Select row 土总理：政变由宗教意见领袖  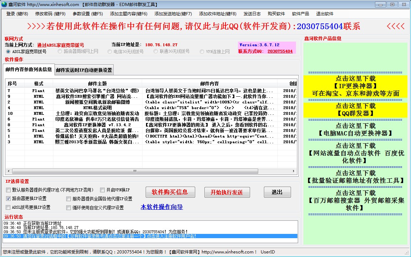pos(151,114)
